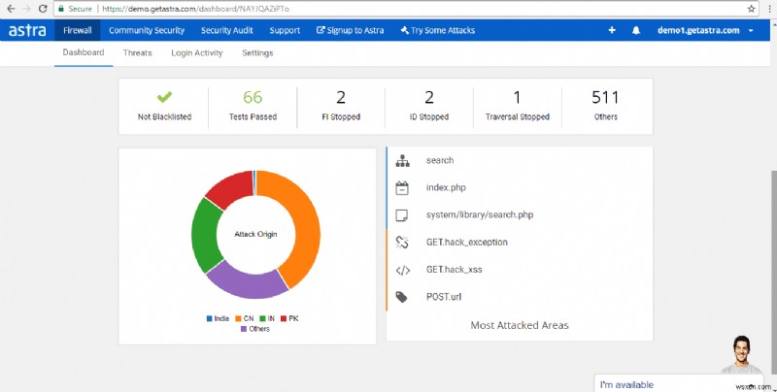This screenshot has width=777, height=392.
Task: Click the support agent avatar photo
Action: coord(741,354)
